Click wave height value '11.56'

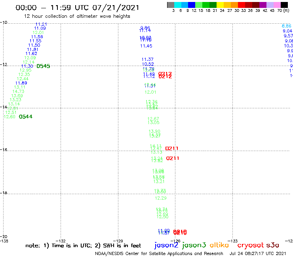pyautogui.click(x=37, y=37)
